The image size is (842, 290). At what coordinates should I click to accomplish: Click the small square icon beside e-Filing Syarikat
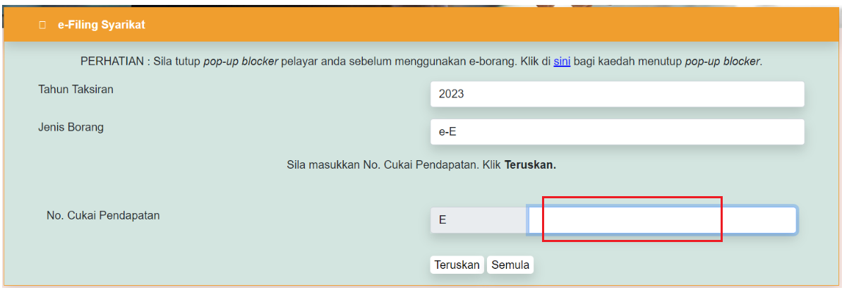point(42,25)
